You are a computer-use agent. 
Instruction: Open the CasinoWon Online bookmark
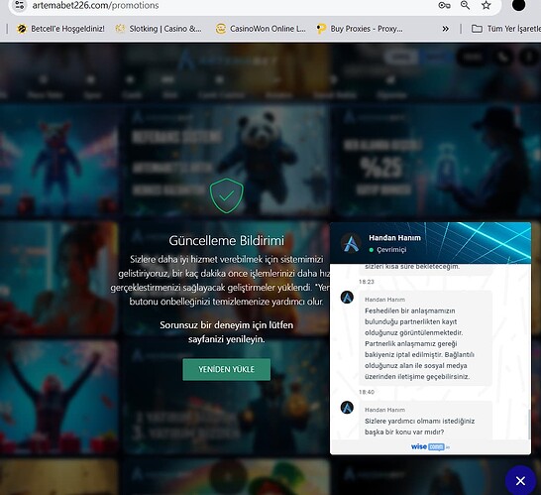(x=261, y=29)
